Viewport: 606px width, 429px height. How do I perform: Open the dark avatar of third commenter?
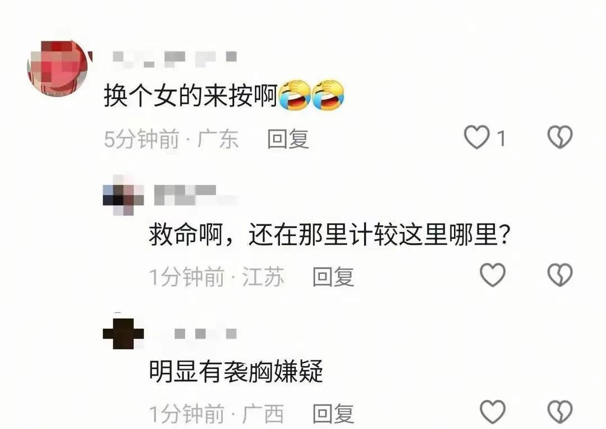click(123, 333)
